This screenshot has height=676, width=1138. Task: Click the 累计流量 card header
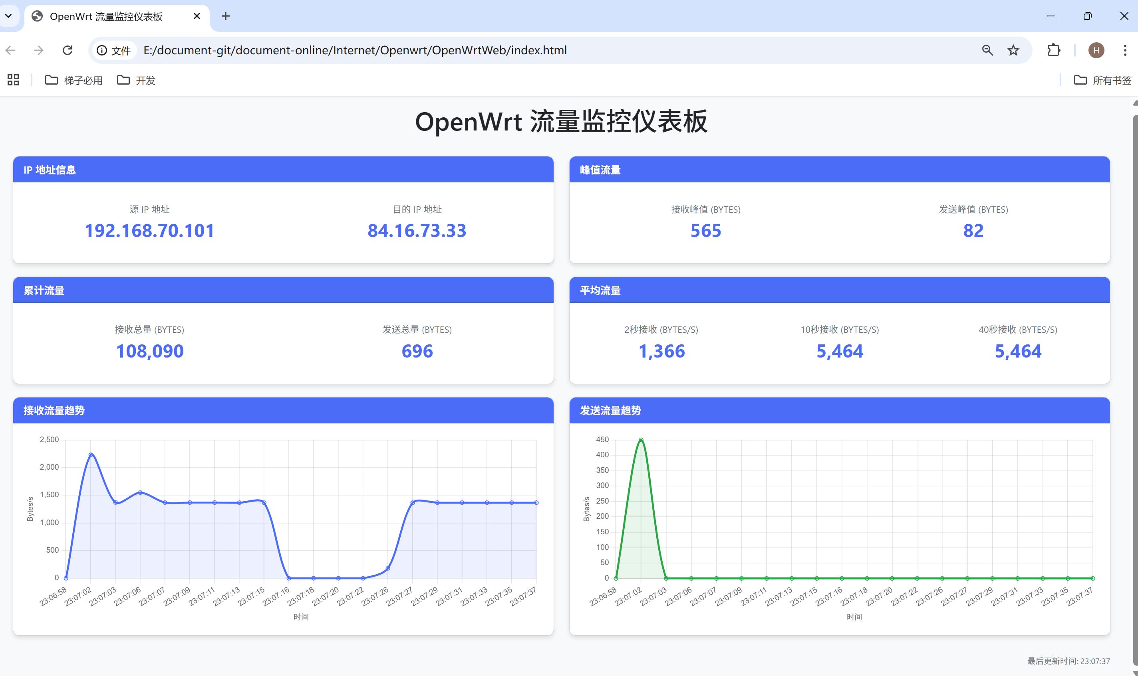[x=283, y=290]
